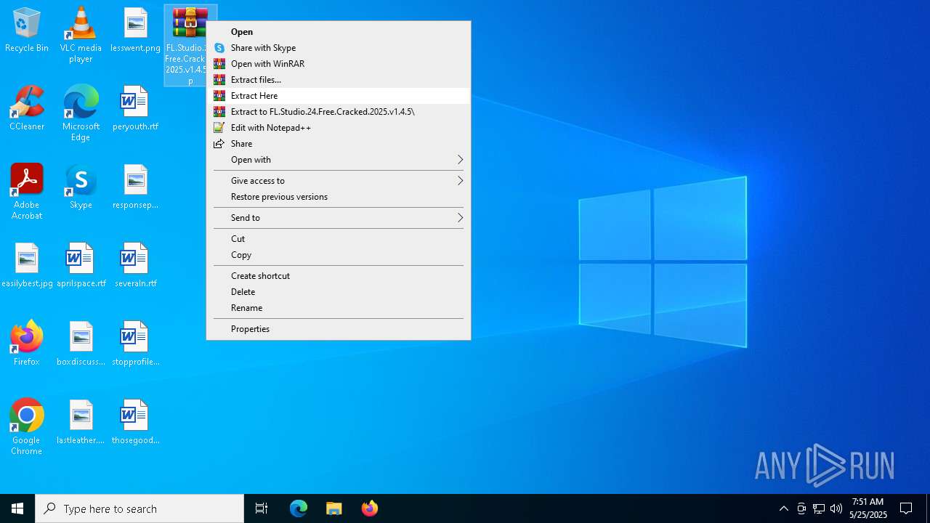Select the boxdiscuss file icon
The height and width of the screenshot is (523, 930).
click(x=81, y=344)
